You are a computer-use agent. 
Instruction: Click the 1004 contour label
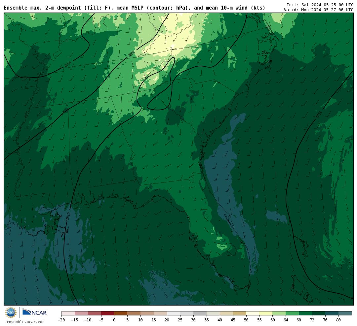68,64
